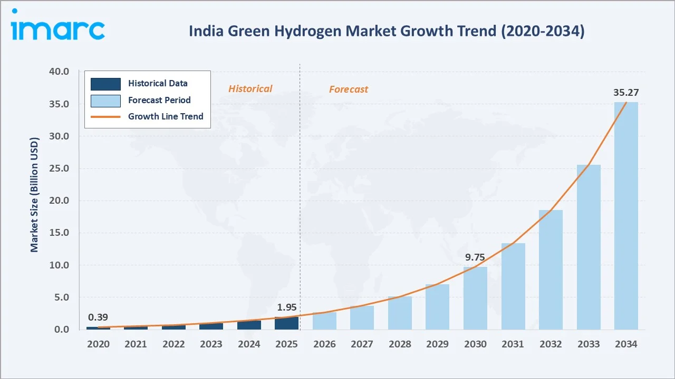
Task: Select the 2029 forecast bar
Action: 438,307
